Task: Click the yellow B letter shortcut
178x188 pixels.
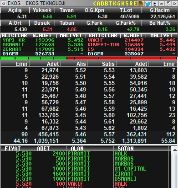Action: [107, 3]
